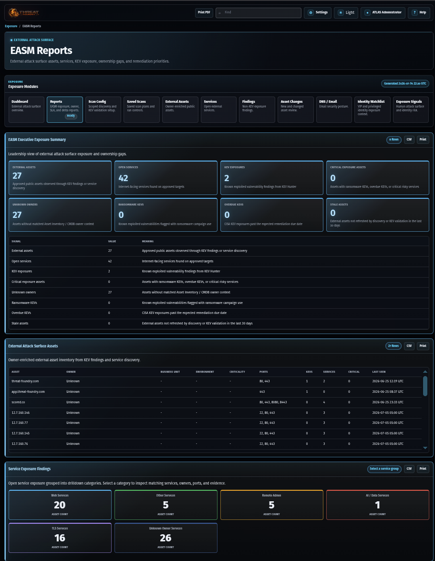The image size is (435, 561).
Task: Export External Attack Surface Assets CSV
Action: [409, 346]
